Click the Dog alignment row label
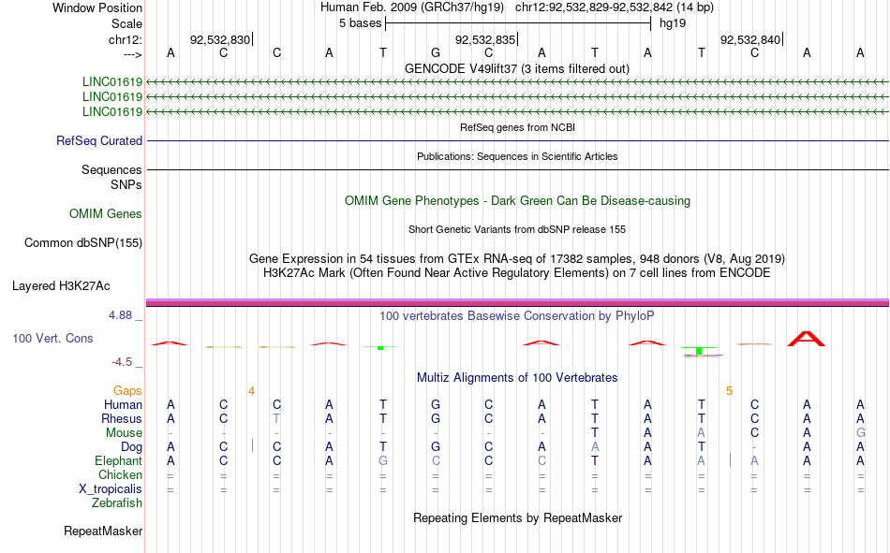This screenshot has width=890, height=553. click(131, 447)
